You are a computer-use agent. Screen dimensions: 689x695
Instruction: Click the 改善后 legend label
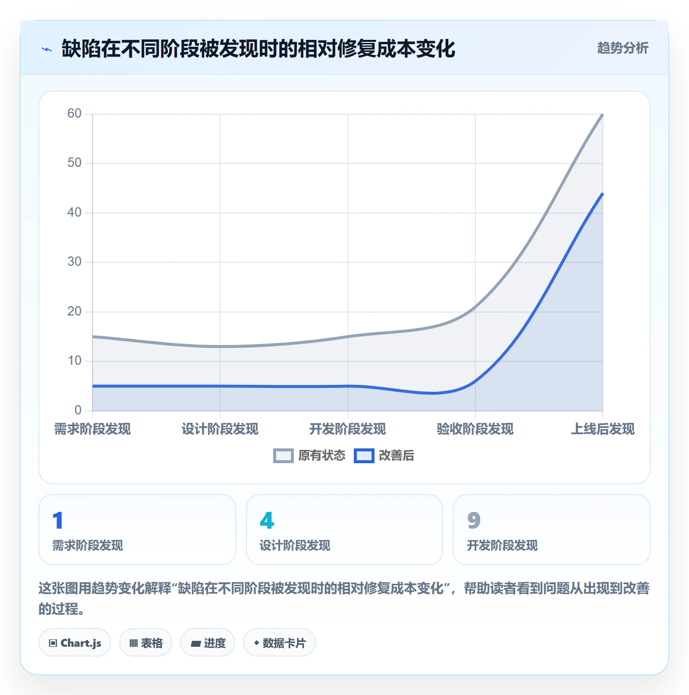pos(396,456)
